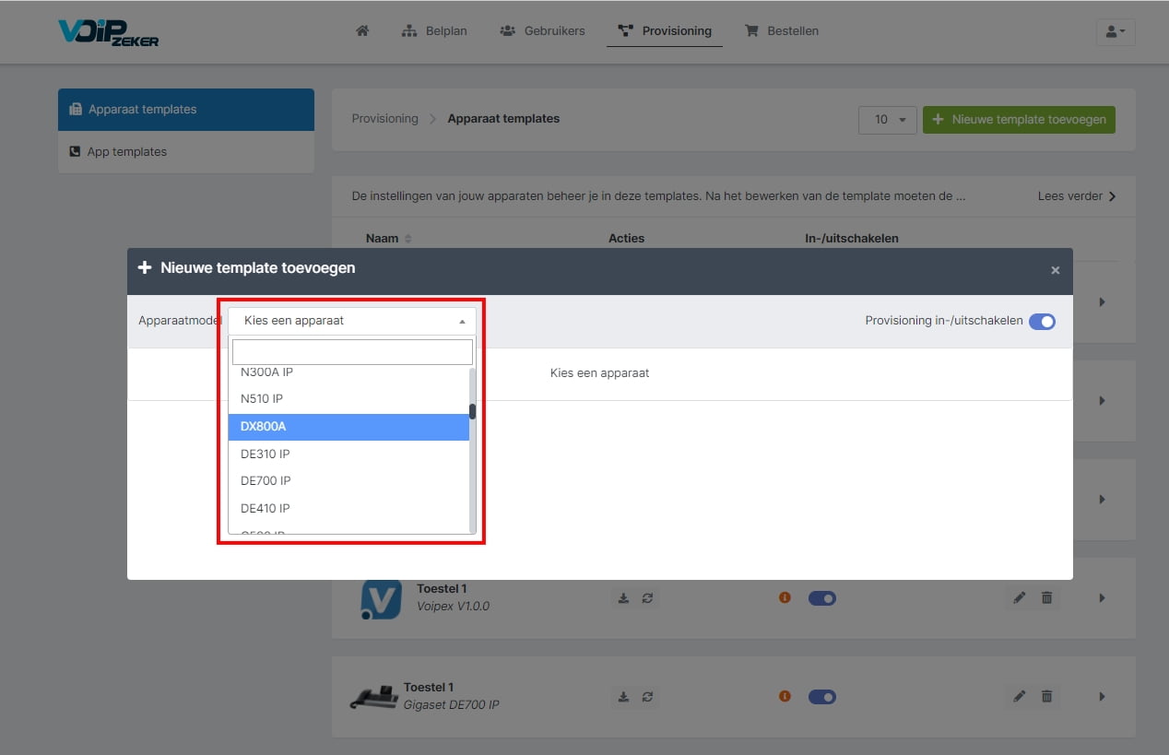Edit the Voipex V1.0.0 template

pos(1019,598)
